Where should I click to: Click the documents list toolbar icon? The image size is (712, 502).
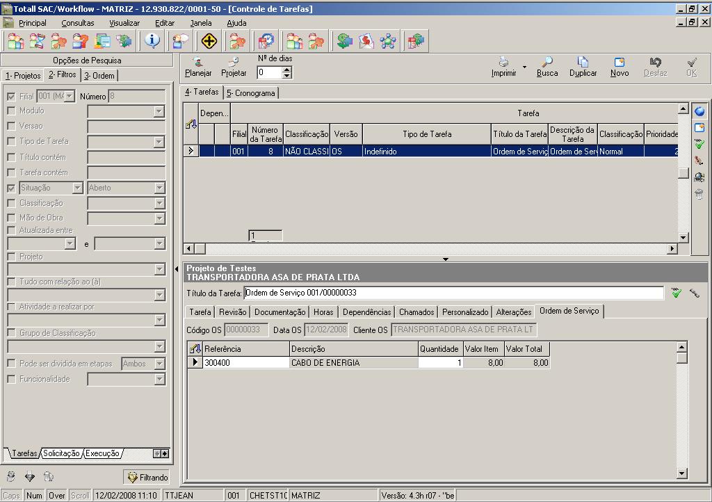click(x=103, y=41)
